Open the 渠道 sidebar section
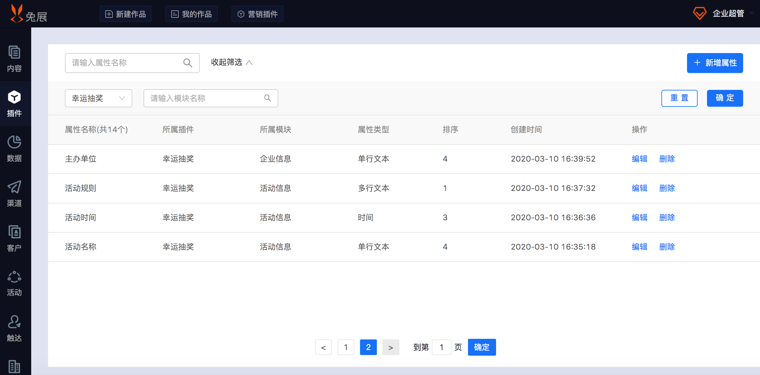Image resolution: width=760 pixels, height=375 pixels. point(14,193)
